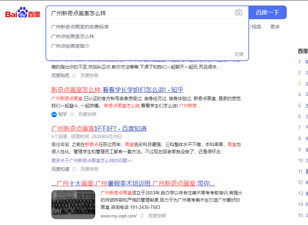Select suggestion 广州新奇点画室的收费标准
The height and width of the screenshot is (225, 308).
(x=80, y=27)
